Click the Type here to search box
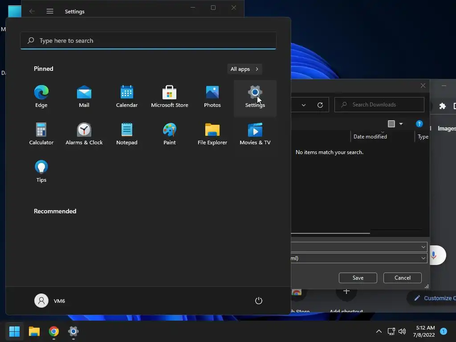 [148, 41]
